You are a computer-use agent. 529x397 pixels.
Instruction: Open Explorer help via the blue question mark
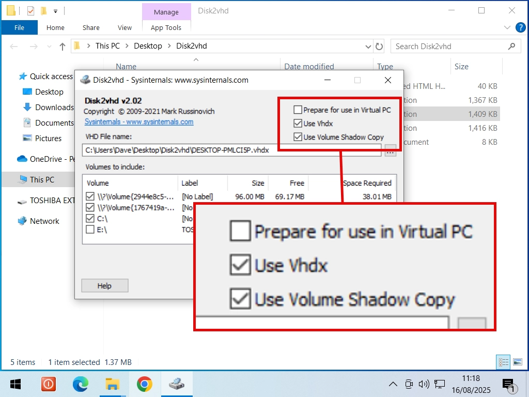click(520, 27)
